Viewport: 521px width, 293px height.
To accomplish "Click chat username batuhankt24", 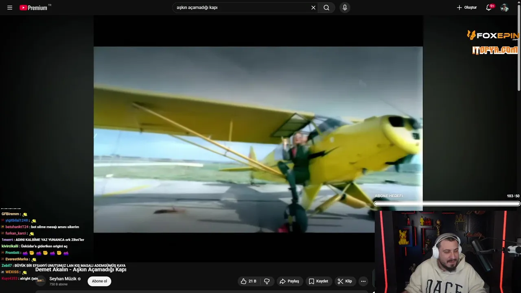I will (x=17, y=227).
